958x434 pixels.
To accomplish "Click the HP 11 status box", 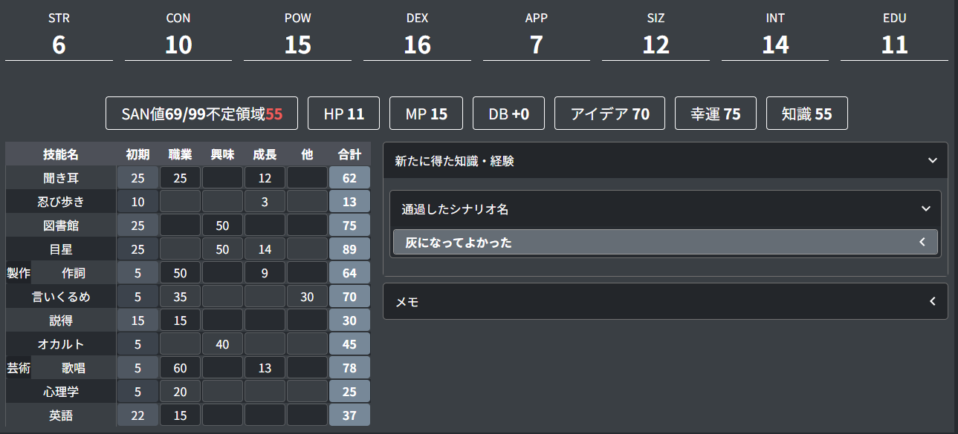I will 344,114.
